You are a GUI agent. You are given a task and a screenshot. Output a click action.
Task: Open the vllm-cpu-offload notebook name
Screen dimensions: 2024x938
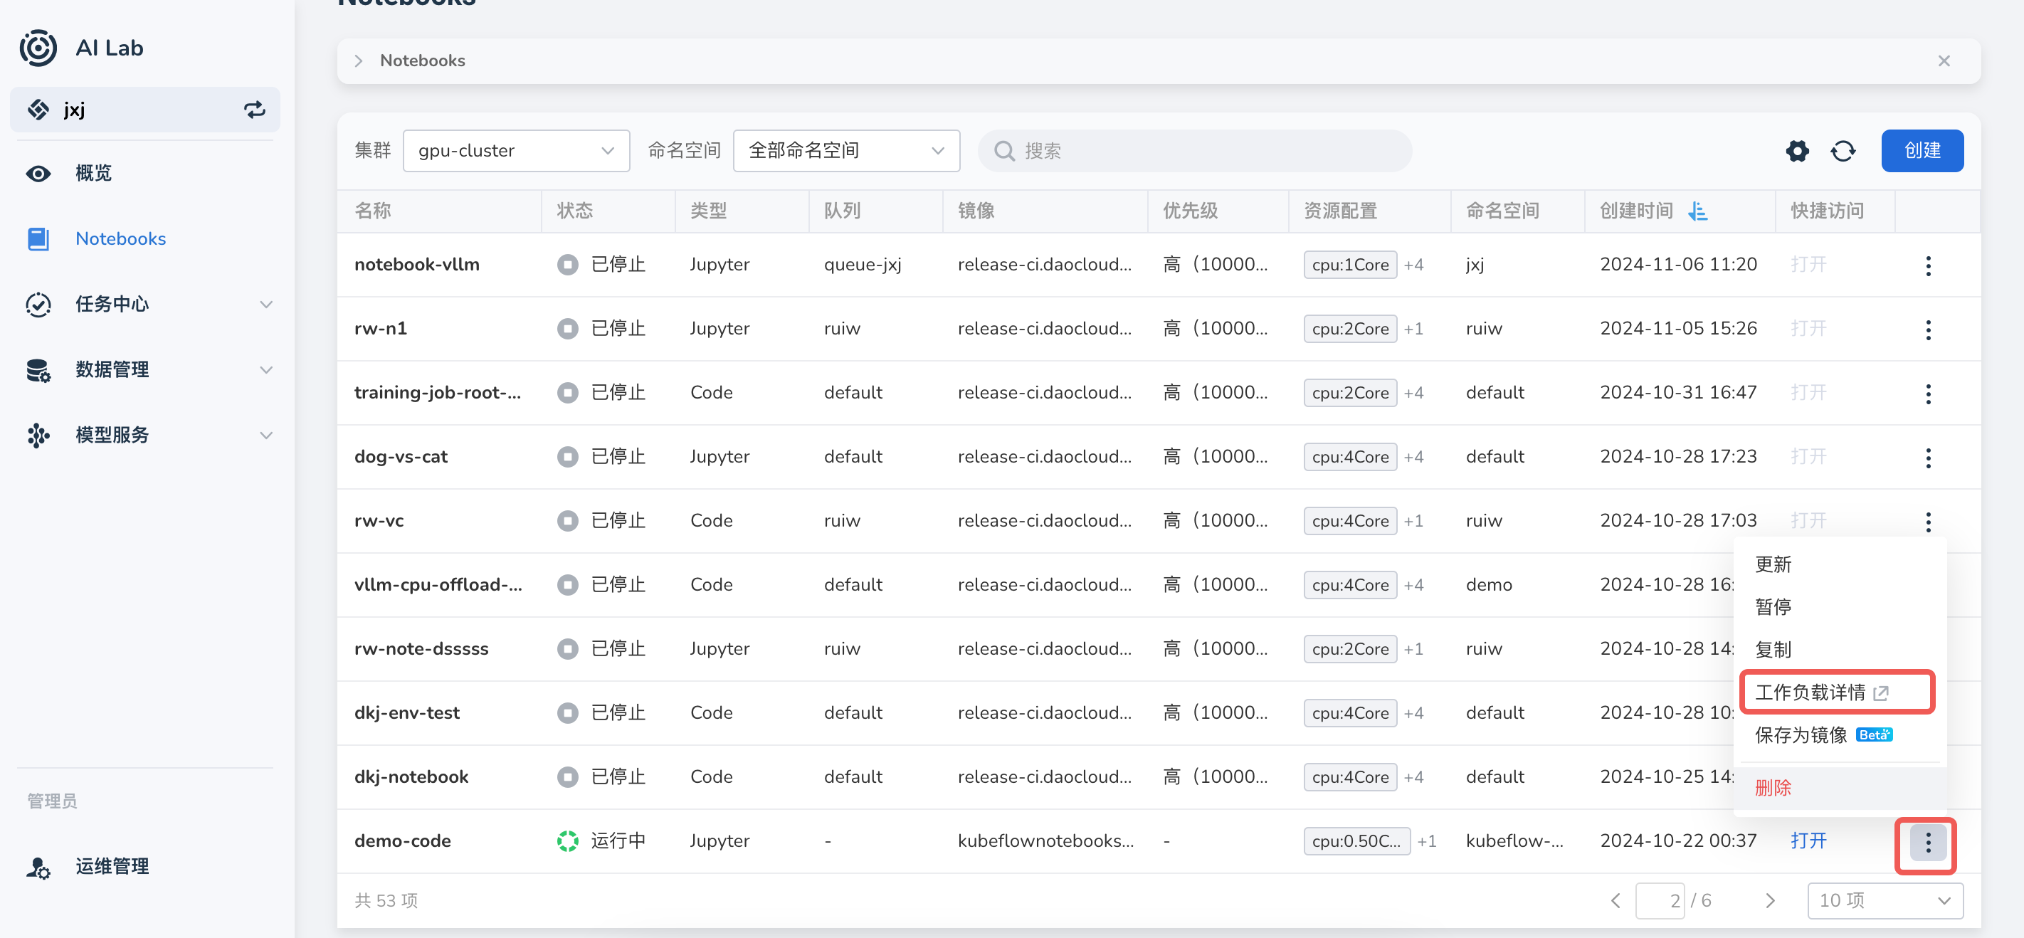click(x=438, y=585)
